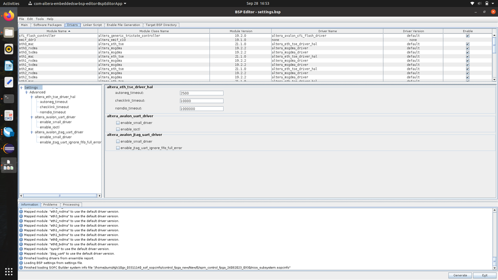Click the autoneg_timeout input field

[202, 93]
